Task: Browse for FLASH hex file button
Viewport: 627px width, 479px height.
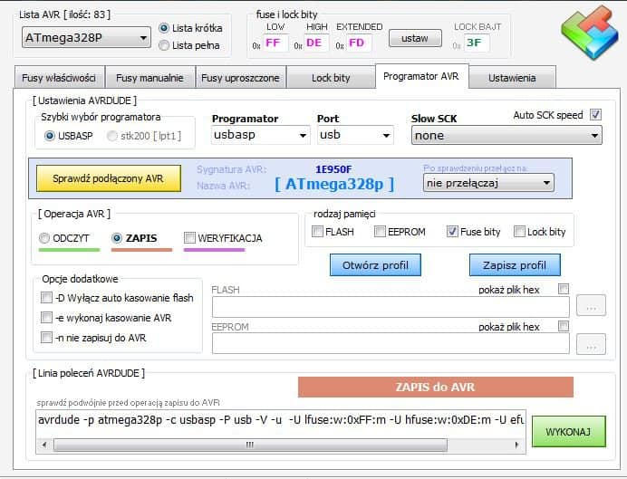Action: 591,306
